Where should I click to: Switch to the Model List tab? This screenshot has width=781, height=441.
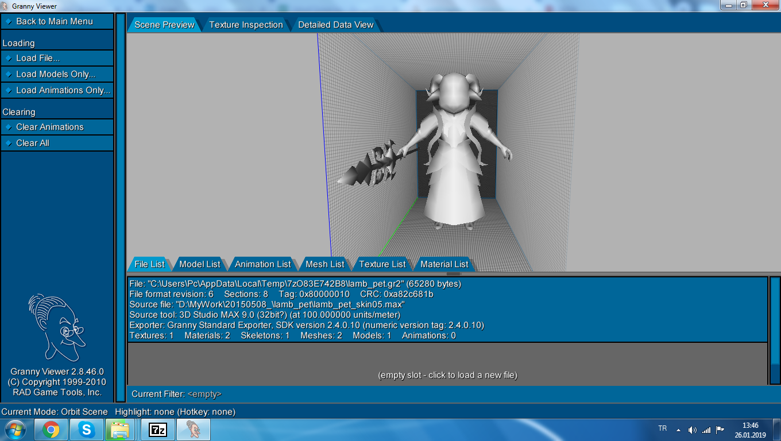[x=199, y=264]
